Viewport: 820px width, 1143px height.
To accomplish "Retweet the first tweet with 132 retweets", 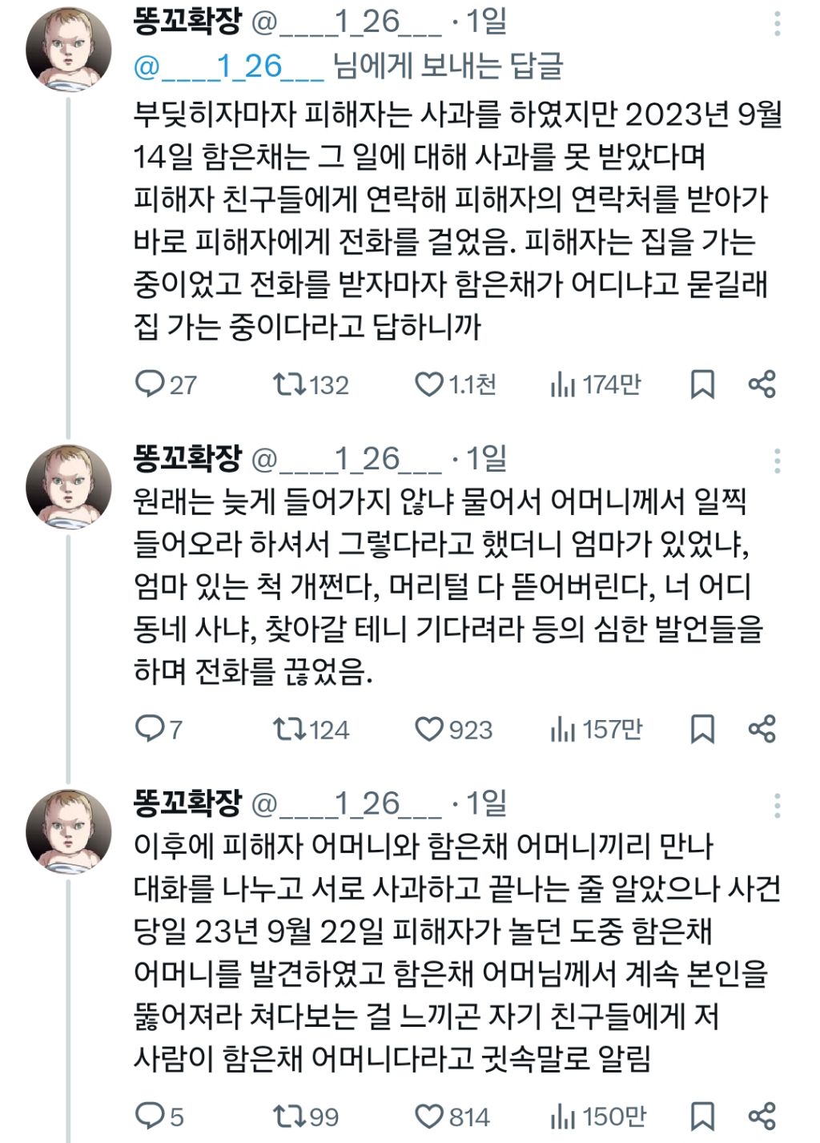I will (x=289, y=384).
